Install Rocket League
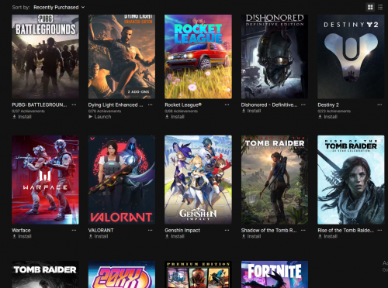 pos(175,117)
